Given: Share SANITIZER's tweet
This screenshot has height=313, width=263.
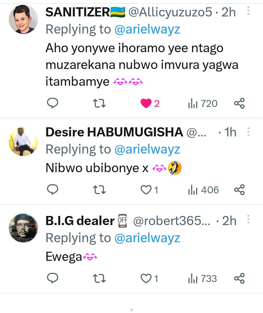Looking at the screenshot, I should click(239, 104).
